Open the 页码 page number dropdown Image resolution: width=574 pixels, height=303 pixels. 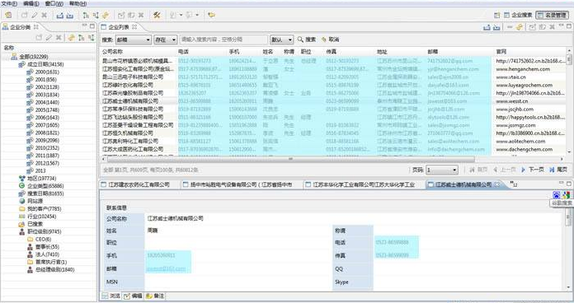tap(442, 170)
